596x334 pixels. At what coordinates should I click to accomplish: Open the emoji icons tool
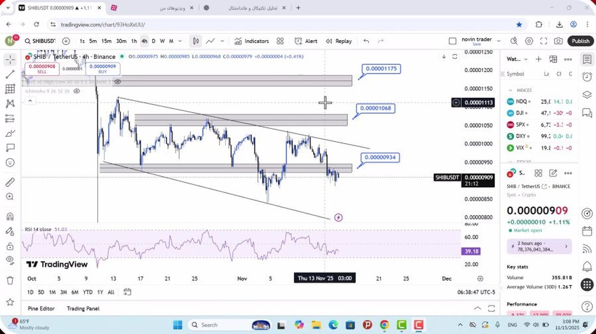pyautogui.click(x=10, y=163)
